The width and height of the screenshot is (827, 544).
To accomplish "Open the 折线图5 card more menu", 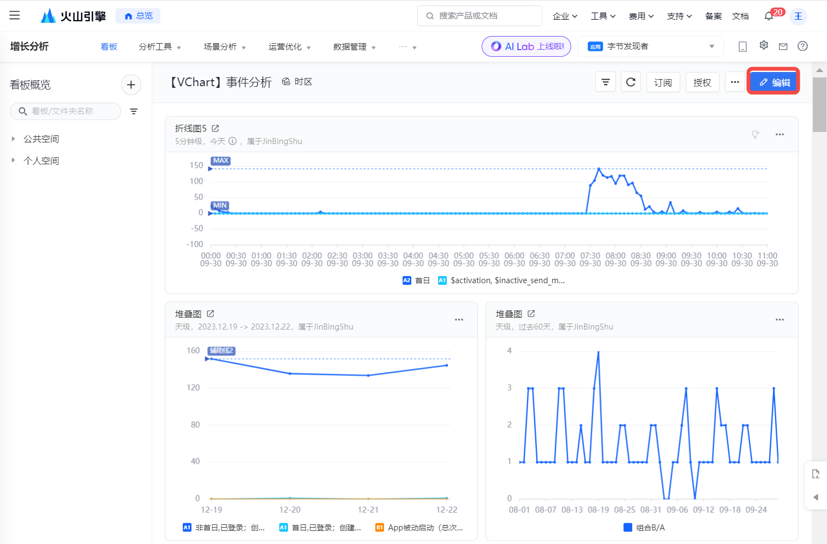I will [x=780, y=134].
